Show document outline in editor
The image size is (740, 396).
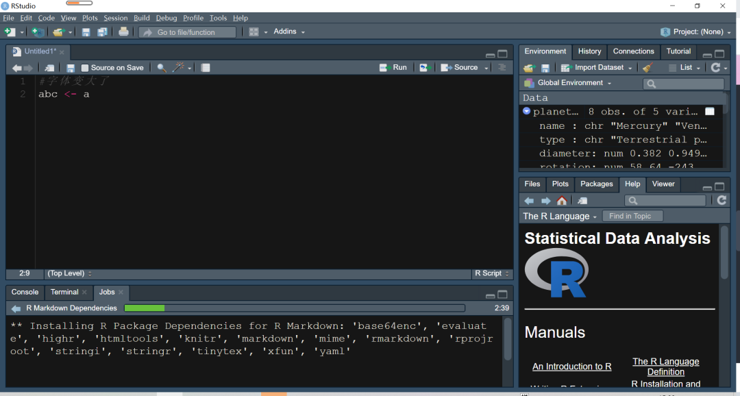click(502, 68)
